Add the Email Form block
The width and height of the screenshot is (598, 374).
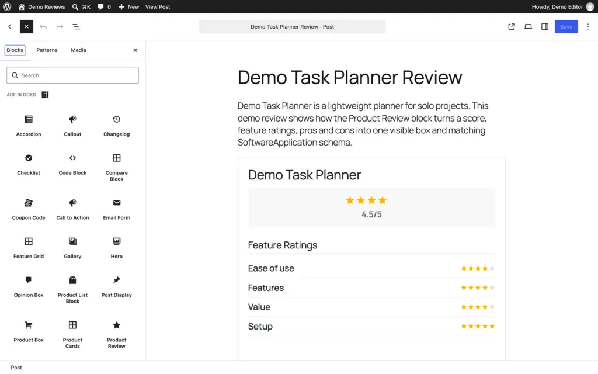117,209
